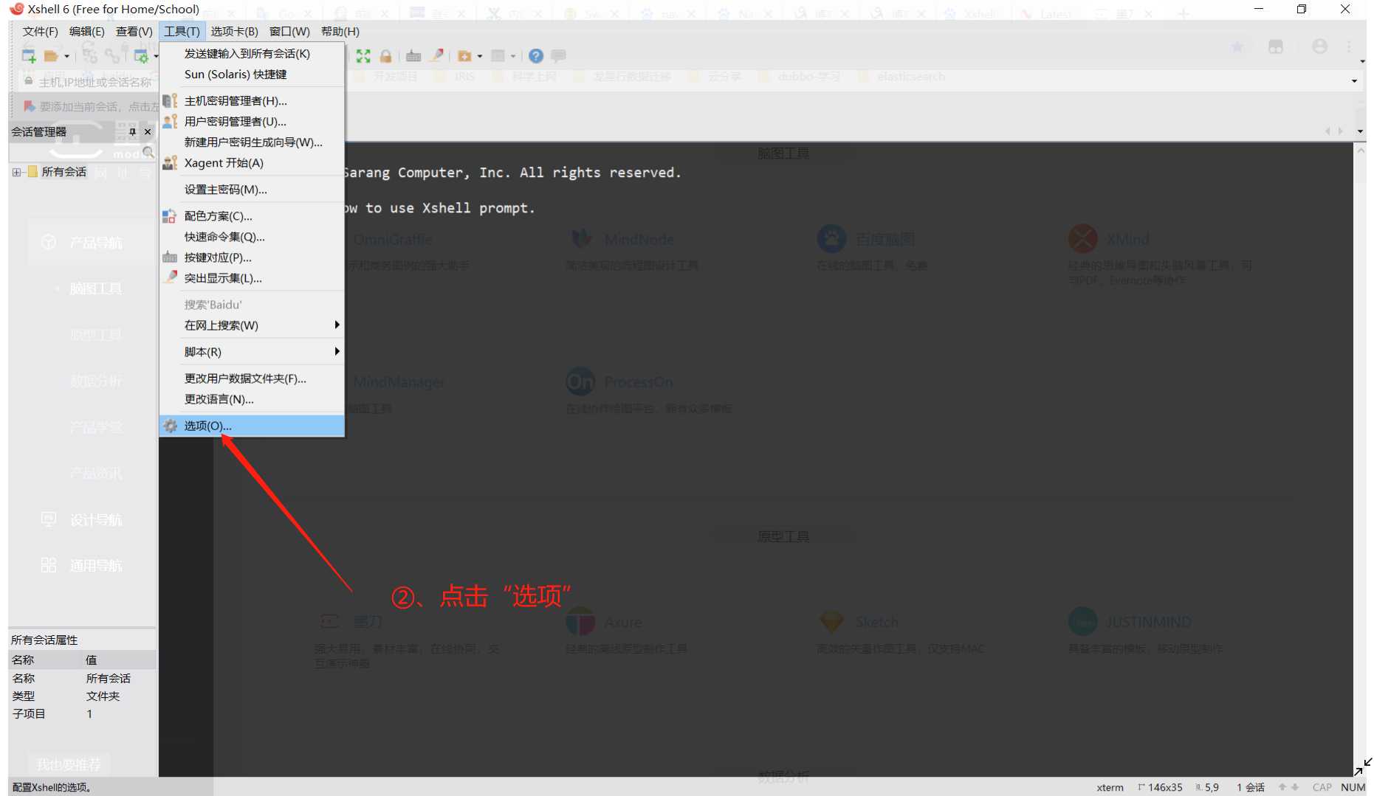Image resolution: width=1374 pixels, height=796 pixels.
Task: Open the tab list dropdown arrow at right
Action: point(1360,131)
